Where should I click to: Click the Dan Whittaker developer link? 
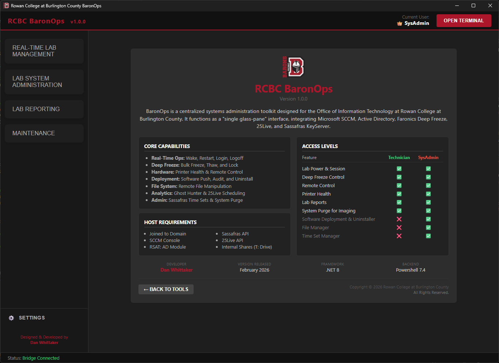pyautogui.click(x=176, y=270)
